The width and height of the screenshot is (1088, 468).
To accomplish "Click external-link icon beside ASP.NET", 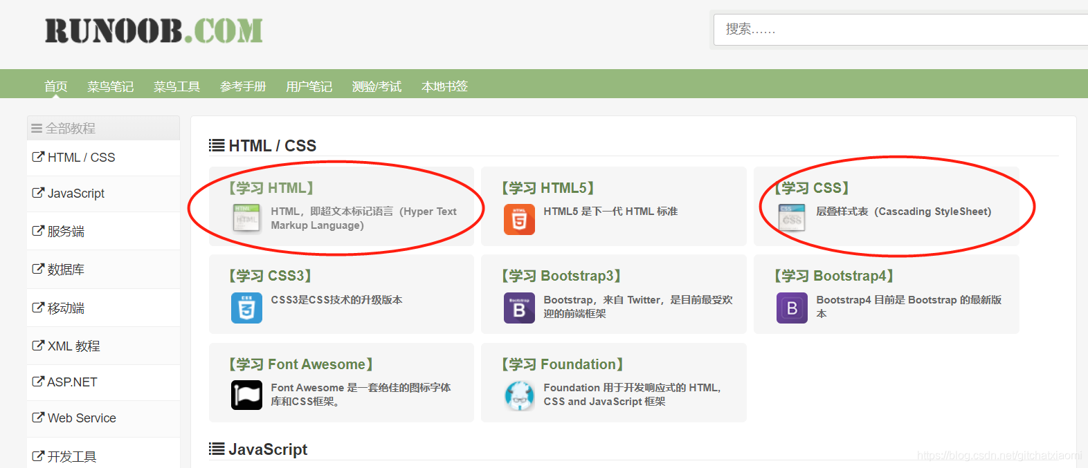I will click(38, 382).
